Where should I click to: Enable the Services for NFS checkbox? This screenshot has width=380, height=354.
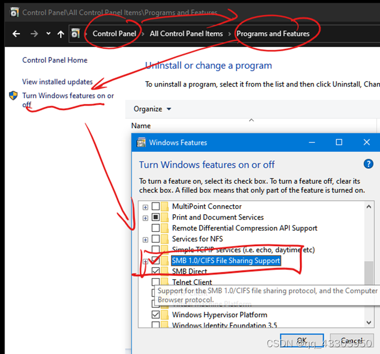click(156, 238)
